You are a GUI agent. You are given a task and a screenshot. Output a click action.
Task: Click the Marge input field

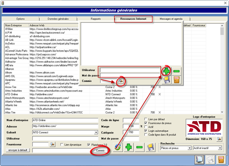tap(131, 126)
